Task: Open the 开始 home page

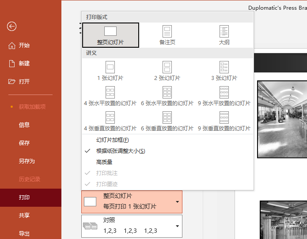Action: (30, 46)
